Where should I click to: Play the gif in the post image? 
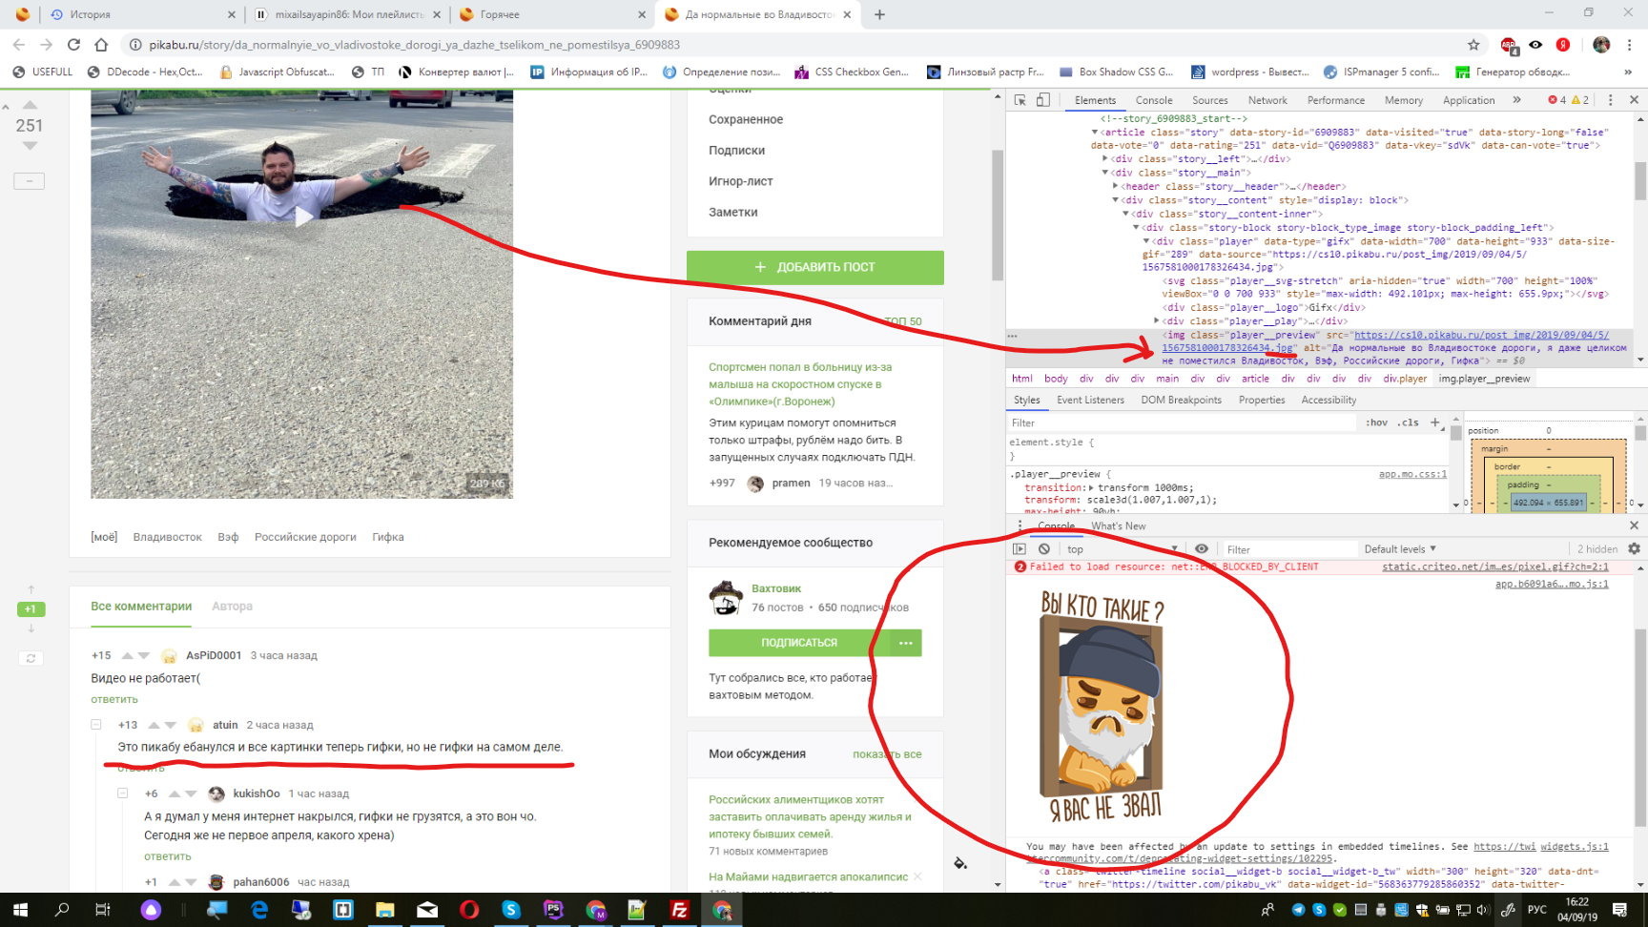(x=303, y=216)
